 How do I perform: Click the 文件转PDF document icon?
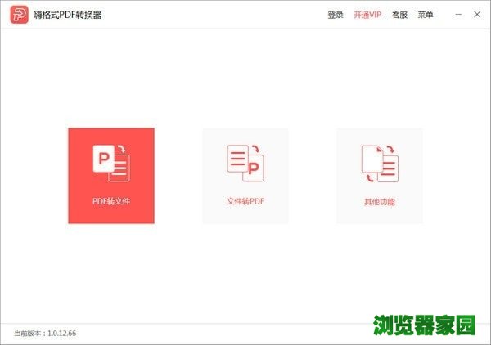coord(245,163)
